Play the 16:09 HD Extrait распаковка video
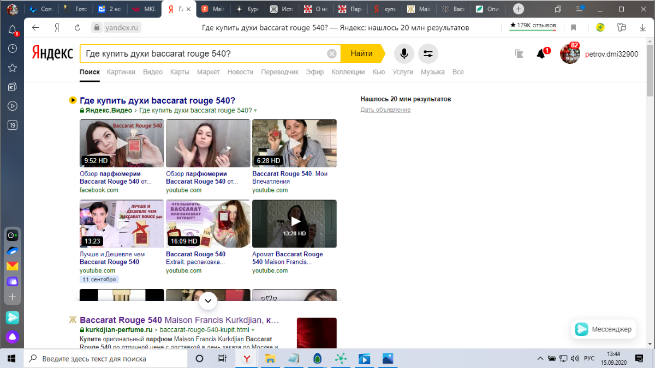 (x=208, y=224)
